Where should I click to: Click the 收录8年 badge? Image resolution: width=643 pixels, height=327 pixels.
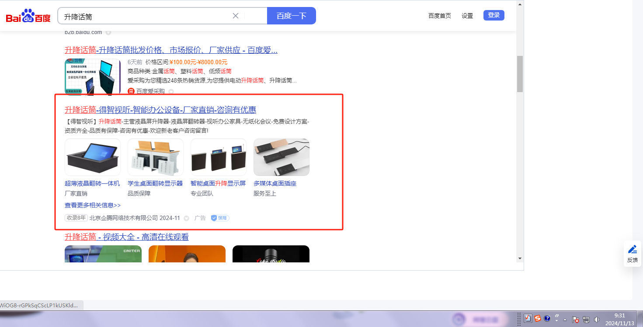pos(76,218)
